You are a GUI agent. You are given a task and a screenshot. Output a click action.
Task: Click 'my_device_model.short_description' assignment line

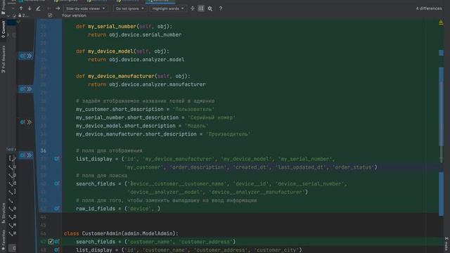[142, 126]
